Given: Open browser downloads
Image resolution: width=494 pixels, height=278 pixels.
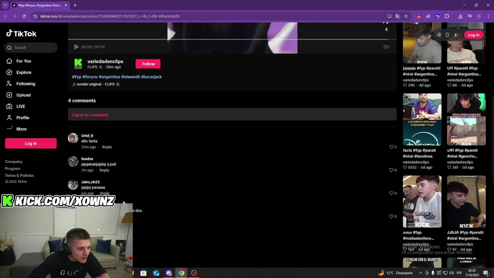Looking at the screenshot, I should (x=460, y=16).
